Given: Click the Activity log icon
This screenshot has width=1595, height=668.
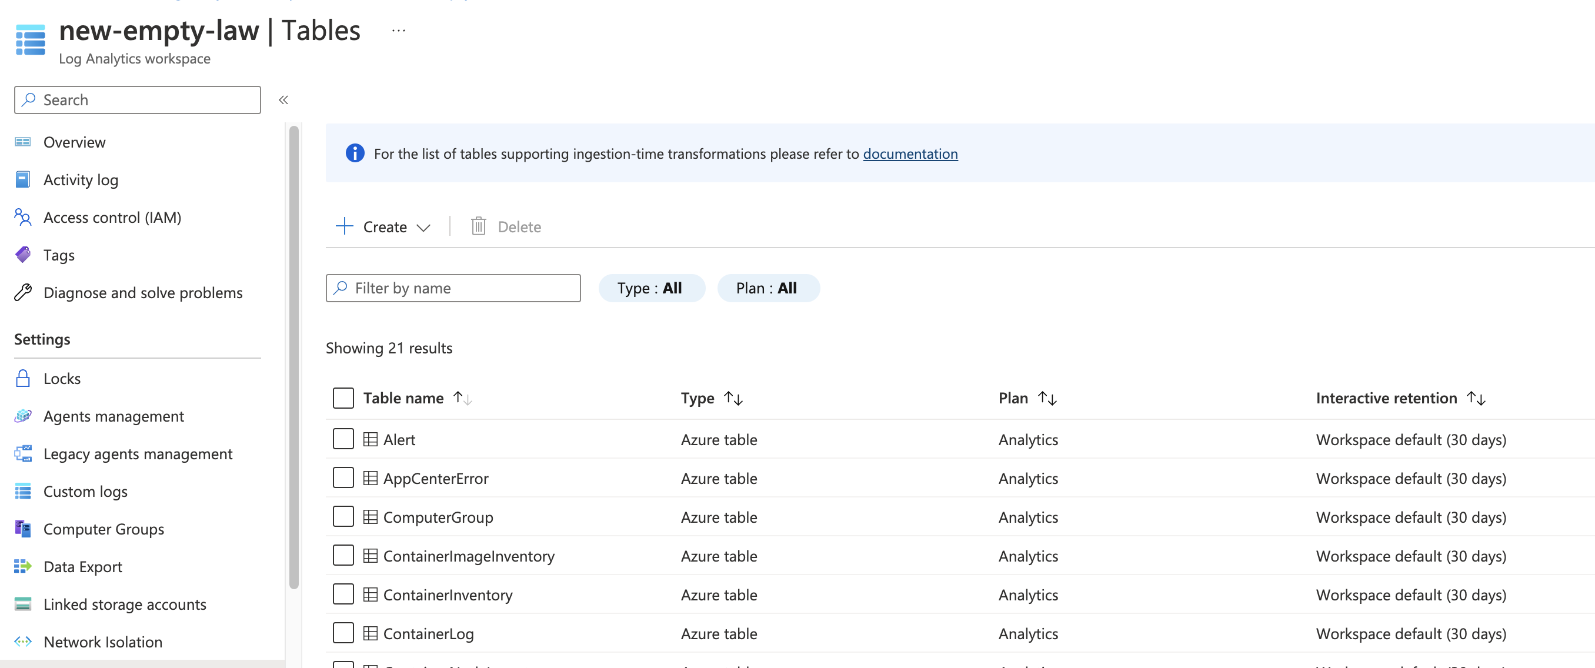Looking at the screenshot, I should 23,179.
